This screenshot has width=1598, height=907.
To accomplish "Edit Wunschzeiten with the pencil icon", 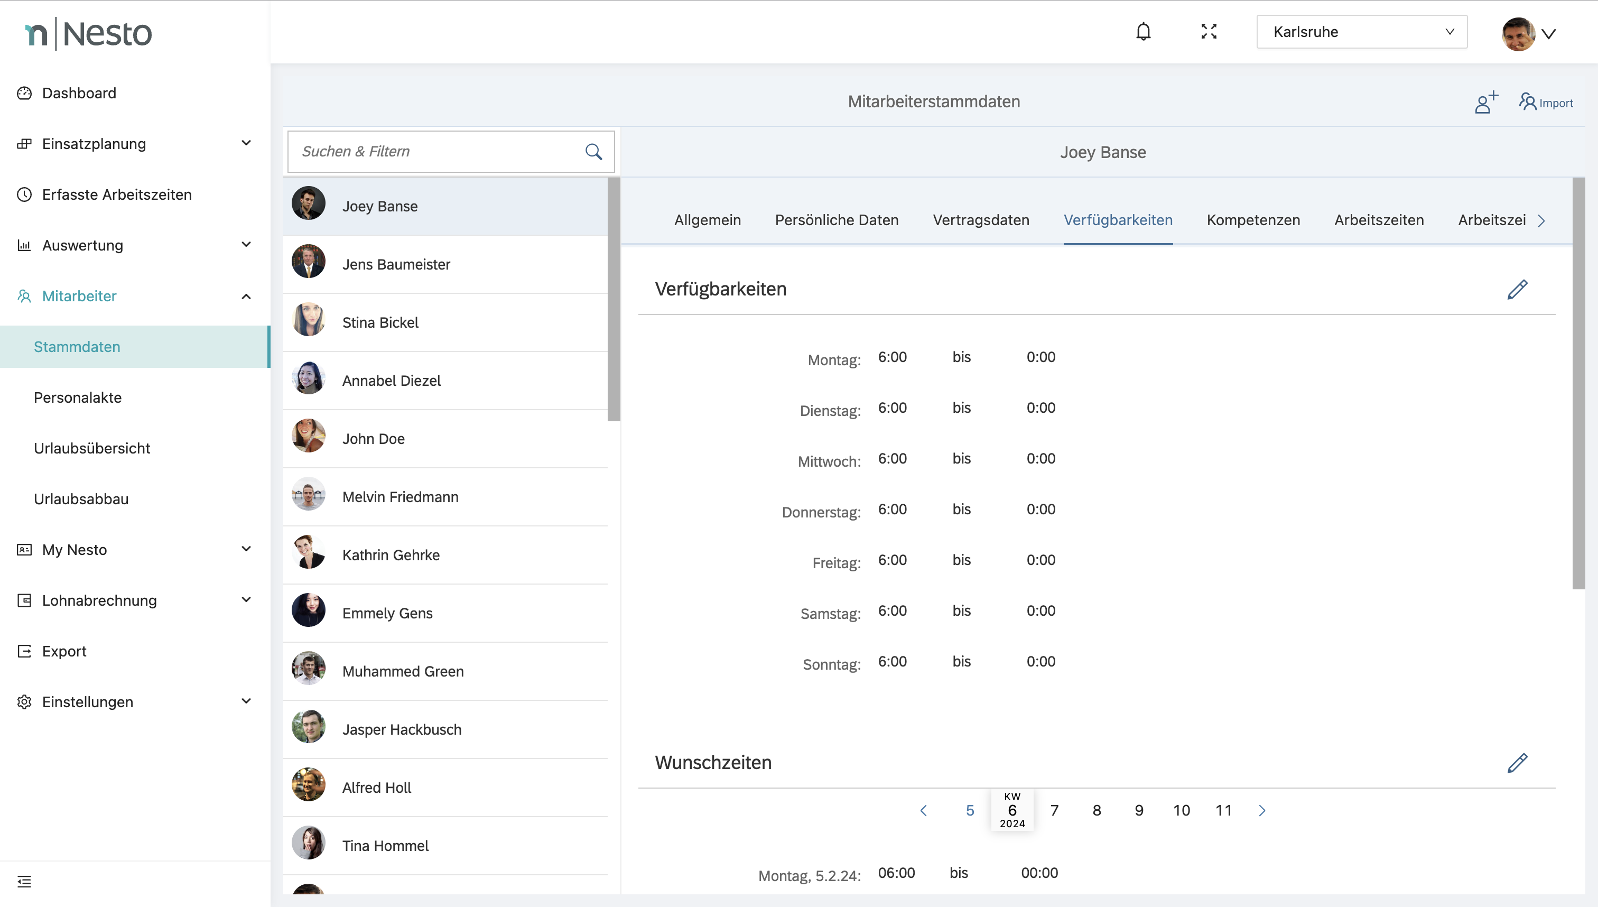I will [1517, 763].
